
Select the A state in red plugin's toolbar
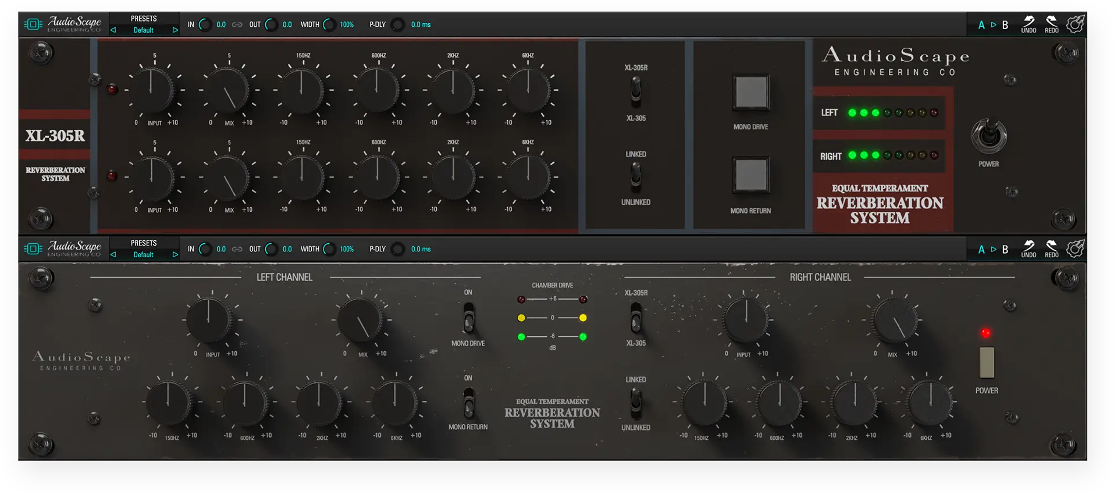981,25
